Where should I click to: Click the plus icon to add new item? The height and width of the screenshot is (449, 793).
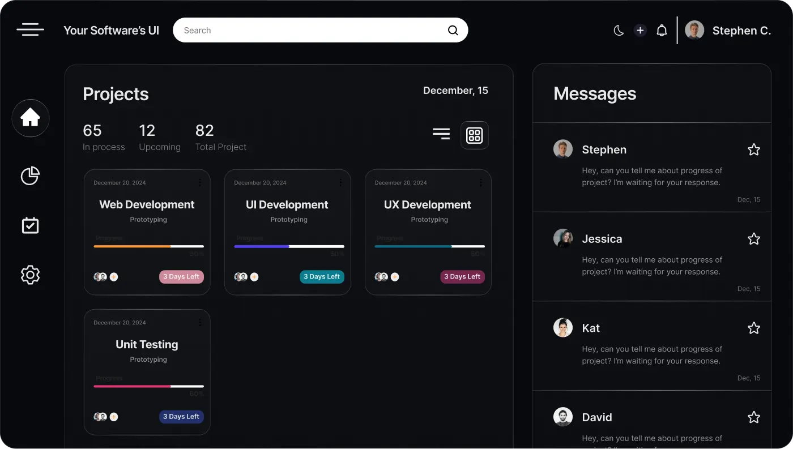[639, 30]
